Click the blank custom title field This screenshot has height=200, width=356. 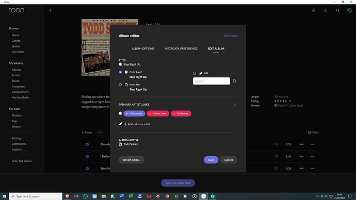pos(212,81)
